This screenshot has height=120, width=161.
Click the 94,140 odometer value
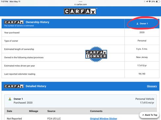pyautogui.click(x=142, y=74)
